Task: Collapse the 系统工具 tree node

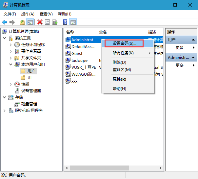Action: tap(4, 38)
